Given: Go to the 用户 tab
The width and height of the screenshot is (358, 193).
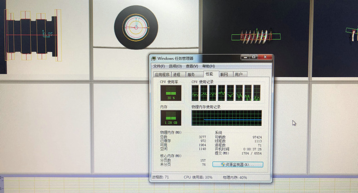Looking at the screenshot, I should pos(239,74).
